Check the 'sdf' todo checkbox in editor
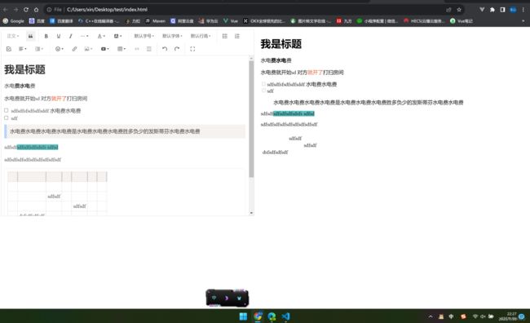 [6, 117]
